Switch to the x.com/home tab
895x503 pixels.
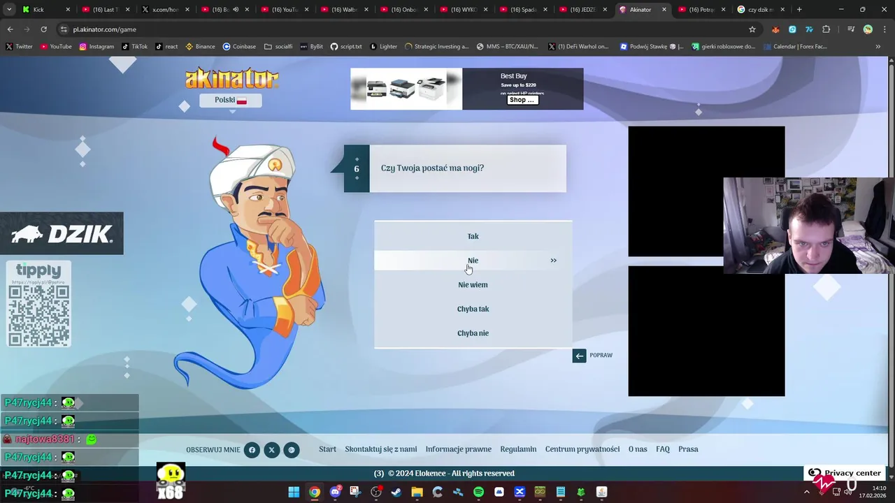[165, 10]
